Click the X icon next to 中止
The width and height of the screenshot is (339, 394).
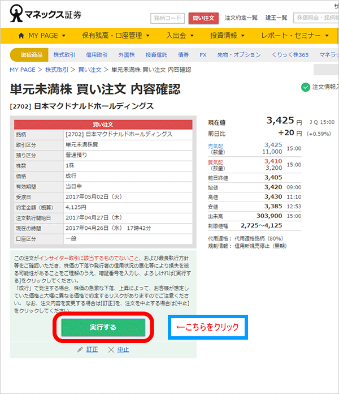pos(111,349)
